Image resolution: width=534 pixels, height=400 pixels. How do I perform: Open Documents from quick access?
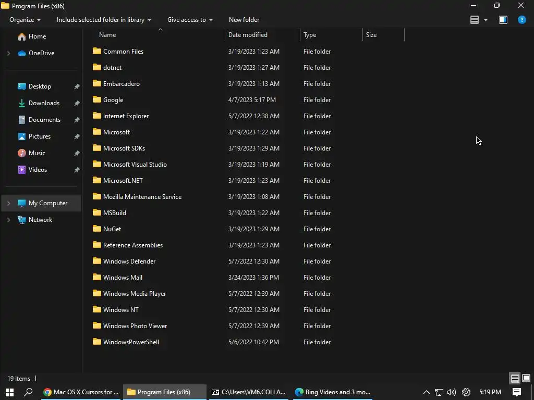[44, 120]
